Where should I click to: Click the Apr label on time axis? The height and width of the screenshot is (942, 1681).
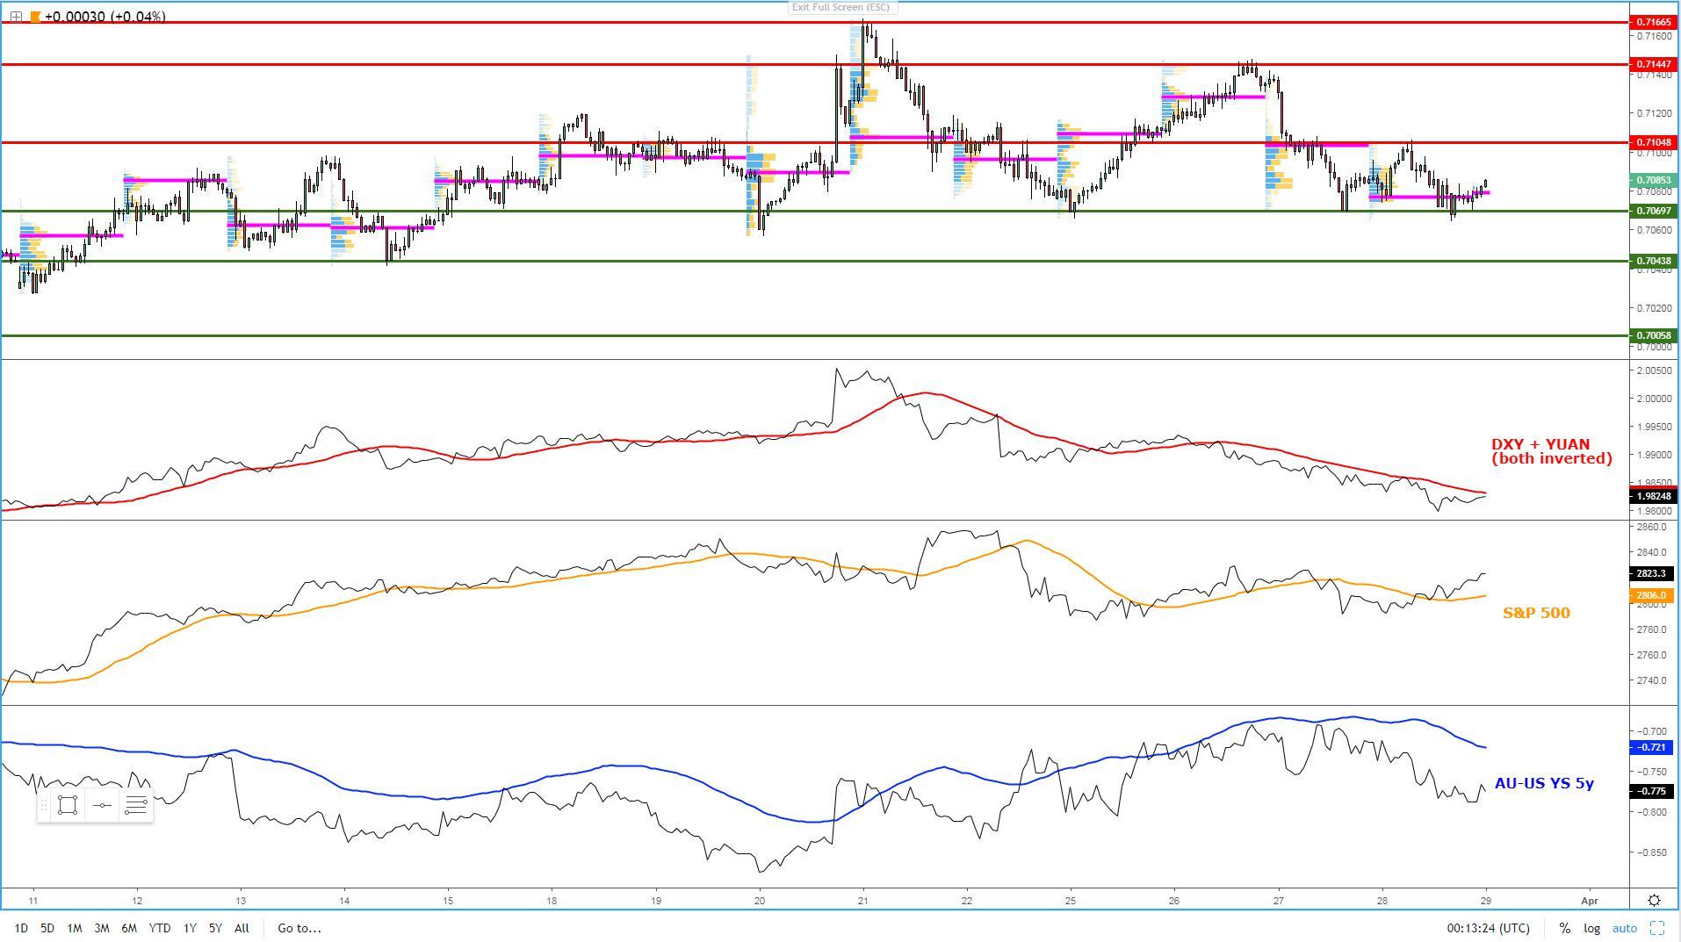[1589, 901]
